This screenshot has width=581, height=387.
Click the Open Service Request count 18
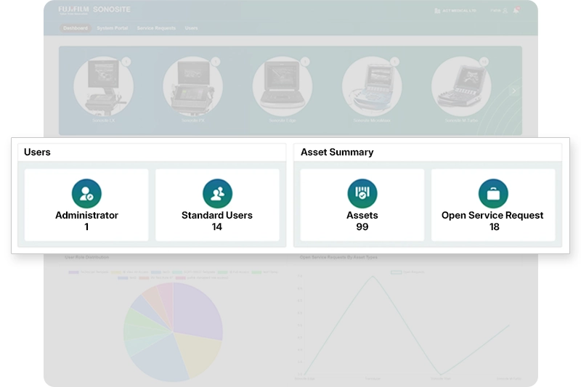coord(495,227)
